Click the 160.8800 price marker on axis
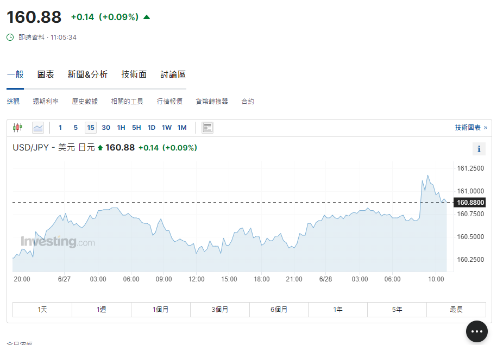 [x=470, y=203]
